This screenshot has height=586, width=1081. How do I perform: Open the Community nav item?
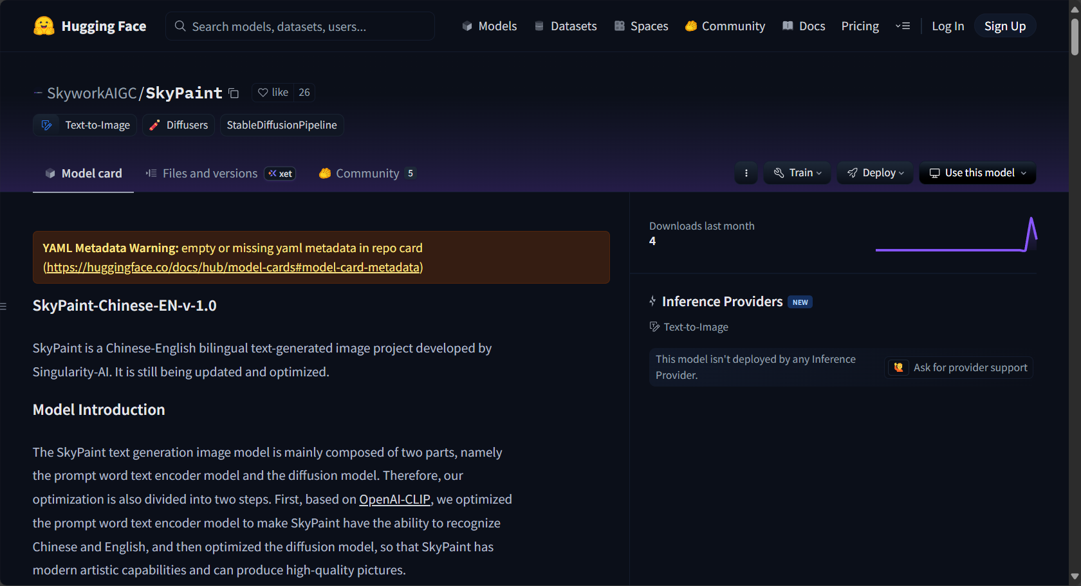tap(725, 26)
